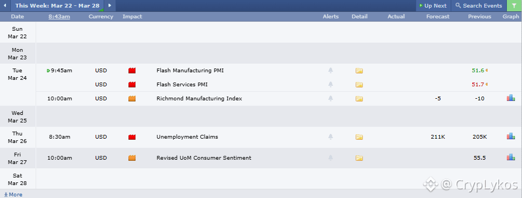
Task: Expand More events at bottom
Action: [x=13, y=195]
